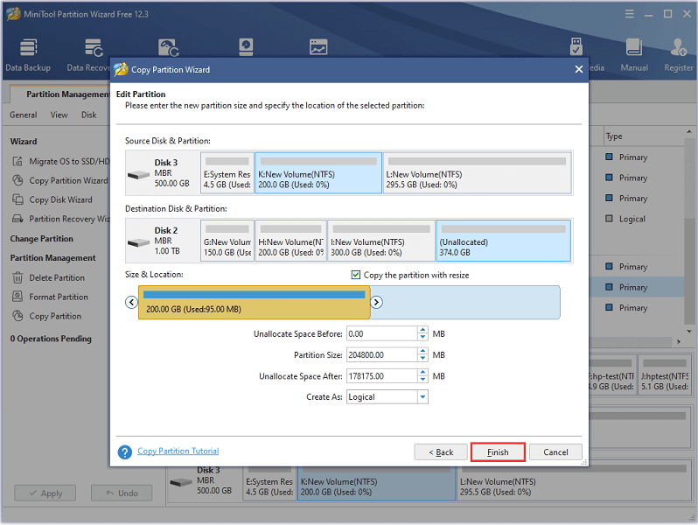Click the Back button
Viewport: 698px width, 525px height.
tap(441, 452)
